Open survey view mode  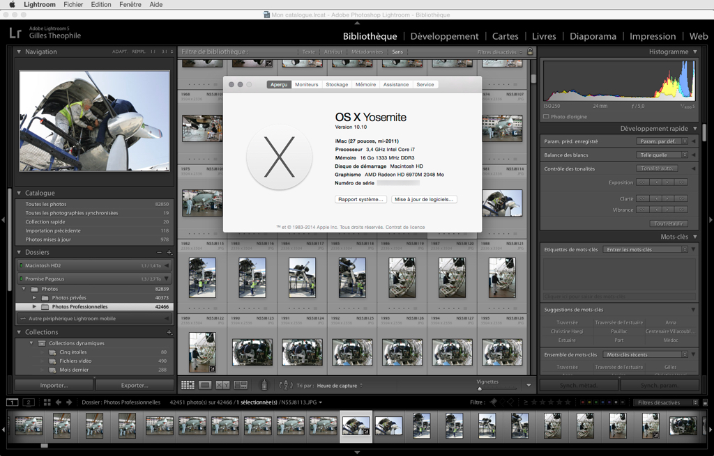pyautogui.click(x=241, y=385)
